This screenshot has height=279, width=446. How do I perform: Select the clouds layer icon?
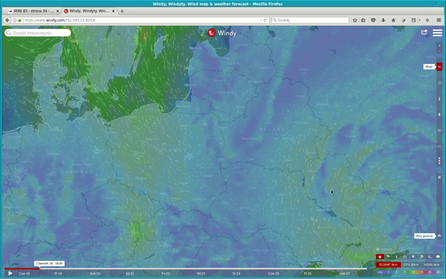coord(439,83)
